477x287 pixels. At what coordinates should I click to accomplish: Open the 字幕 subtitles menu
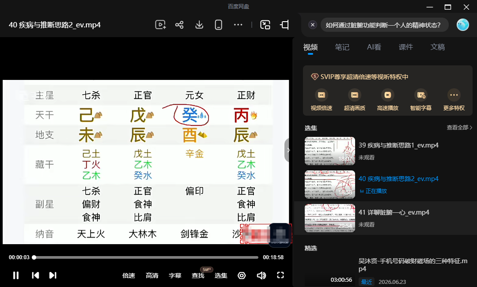[175, 276]
